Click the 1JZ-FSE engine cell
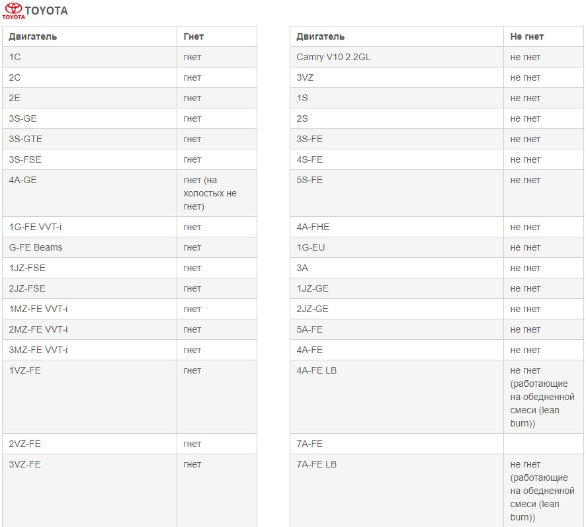 (27, 268)
